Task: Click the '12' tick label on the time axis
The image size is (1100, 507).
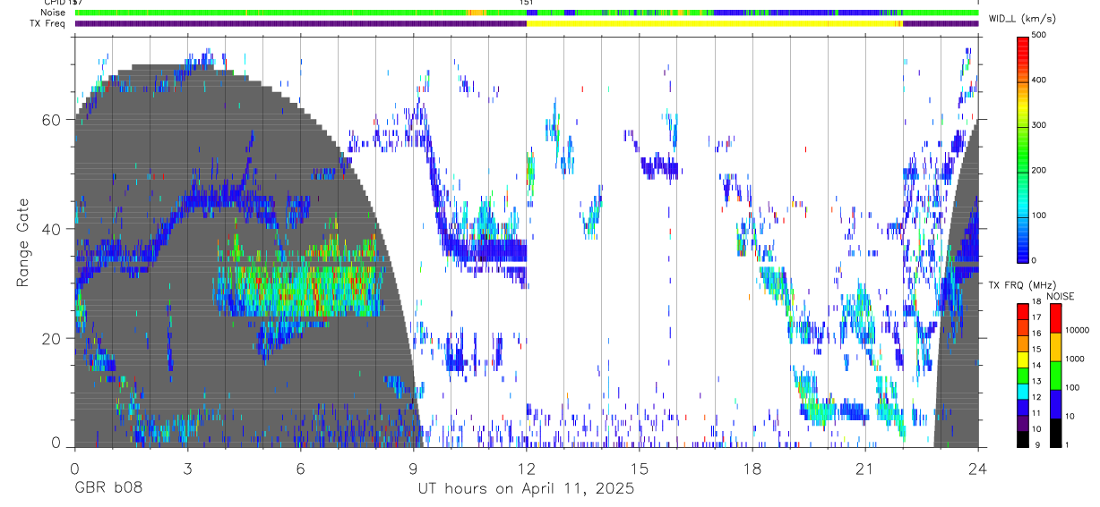Action: click(x=526, y=469)
